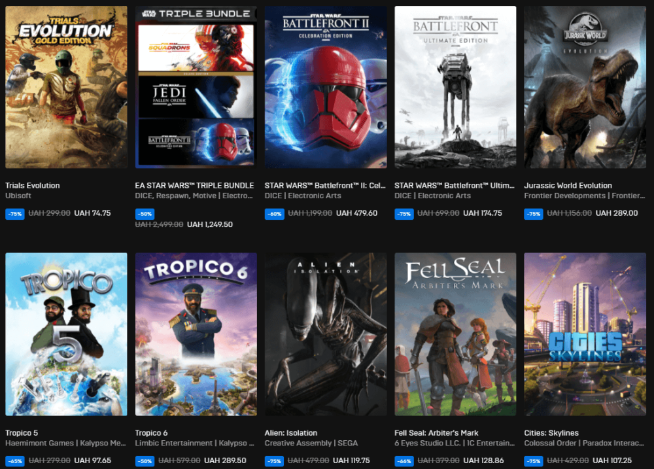Click the -60% badge for Battlefront II
The width and height of the screenshot is (654, 469).
point(275,214)
